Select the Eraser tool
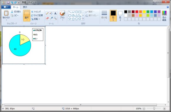Screen dimensions: 171x112 tap(47, 18)
